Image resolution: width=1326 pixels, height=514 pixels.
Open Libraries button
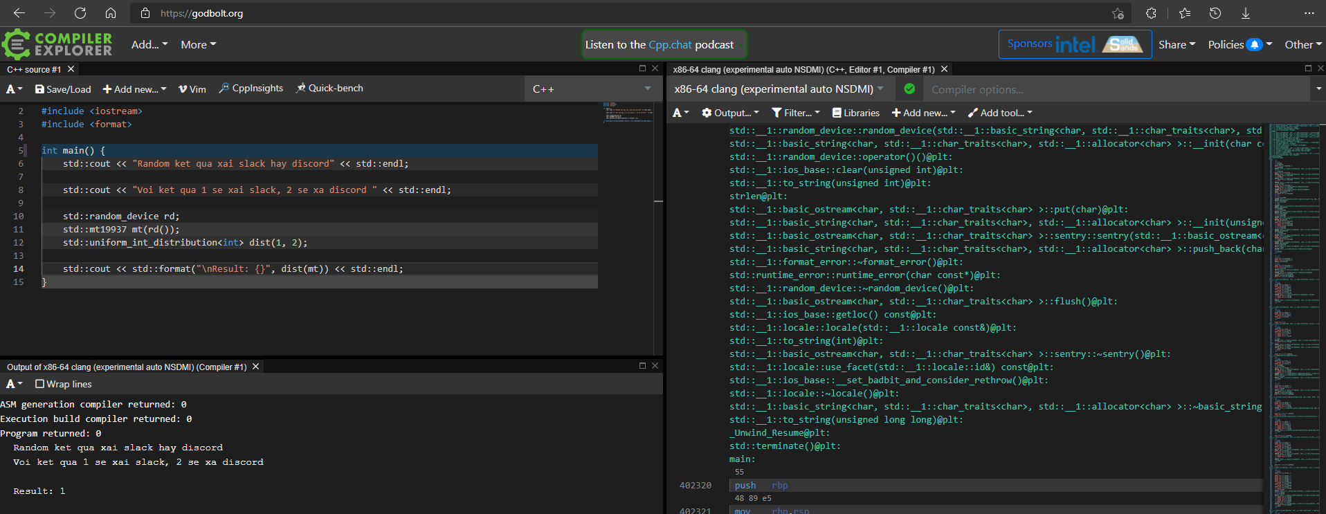tap(856, 113)
